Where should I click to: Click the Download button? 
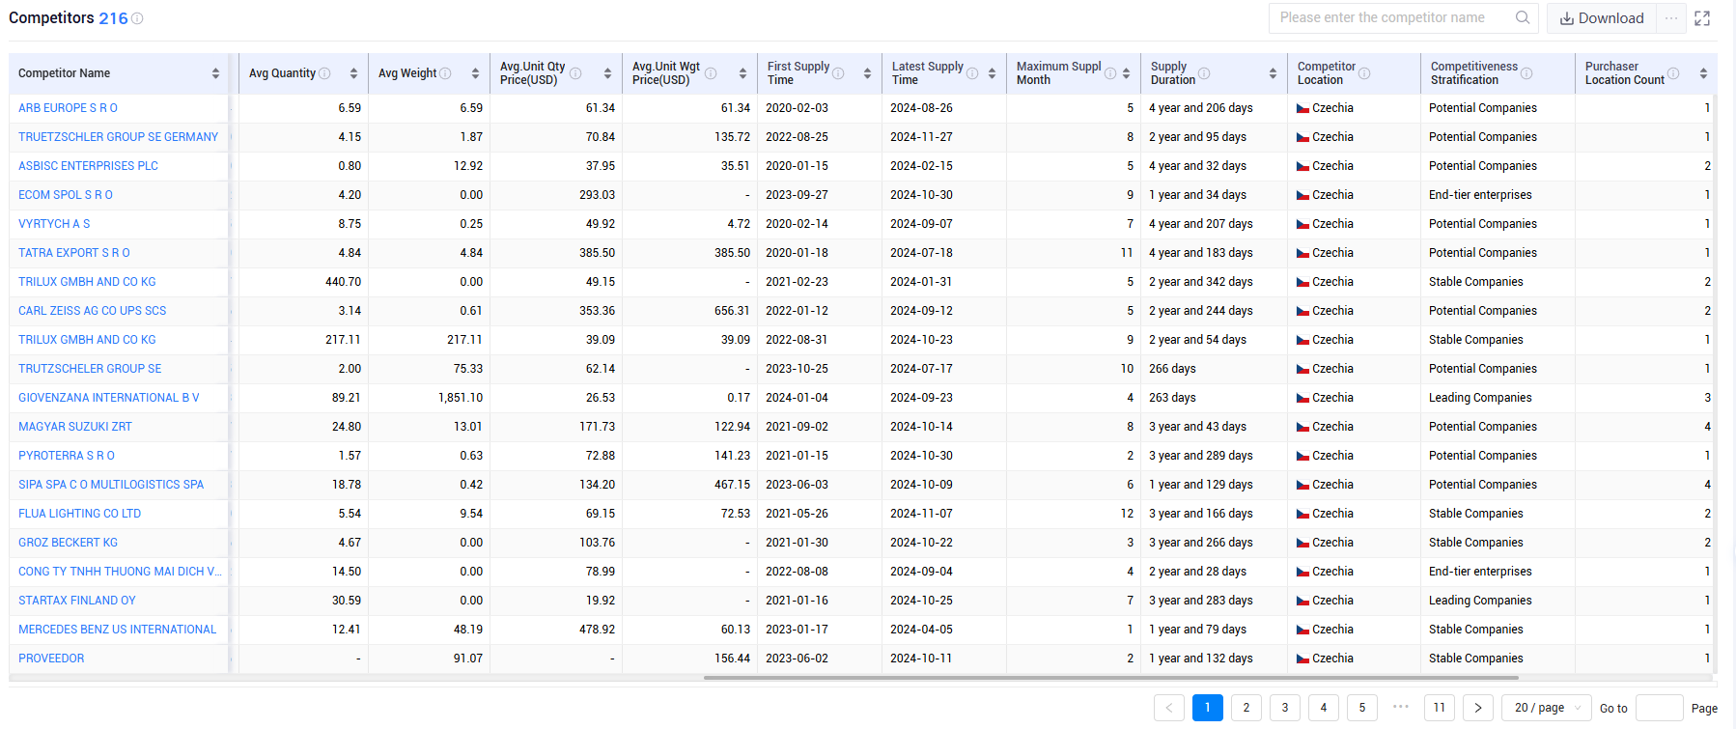pos(1602,18)
